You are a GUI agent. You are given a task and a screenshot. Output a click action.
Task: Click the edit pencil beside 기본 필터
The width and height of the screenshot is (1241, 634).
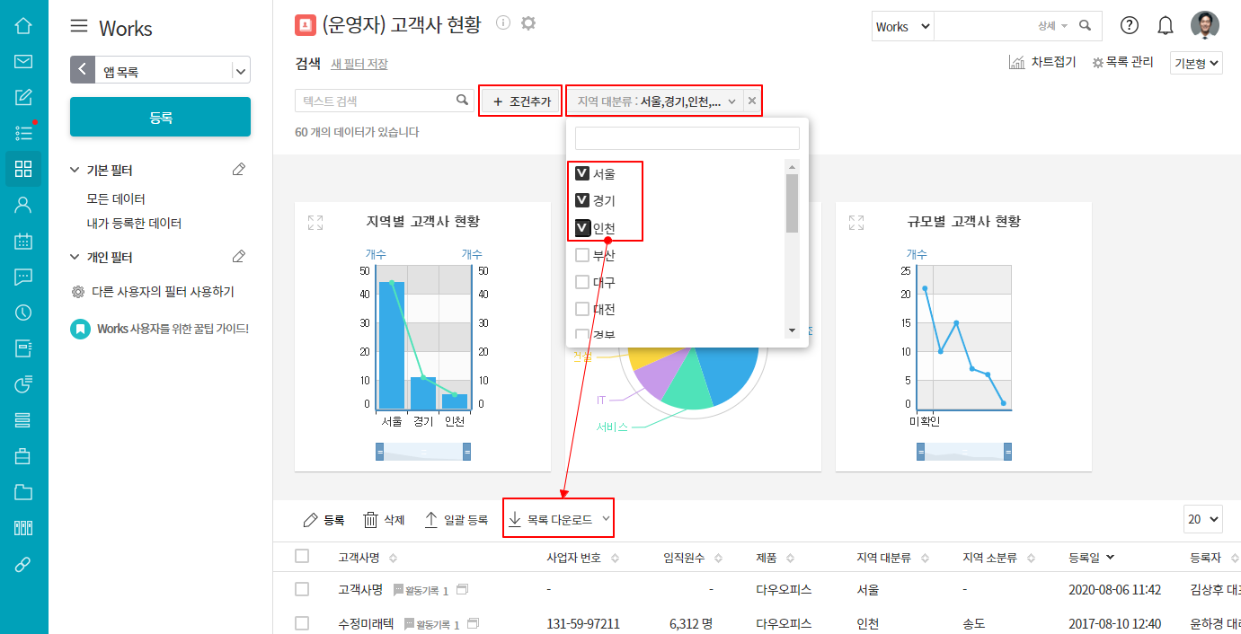[x=238, y=170]
